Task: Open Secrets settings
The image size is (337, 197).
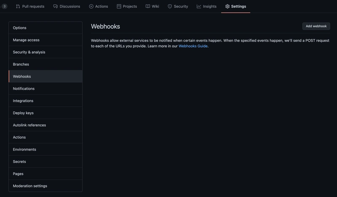Action: [45, 162]
